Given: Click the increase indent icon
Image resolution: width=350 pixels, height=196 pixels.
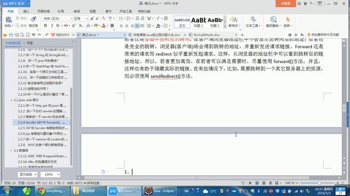Looking at the screenshot, I should pyautogui.click(x=143, y=19).
